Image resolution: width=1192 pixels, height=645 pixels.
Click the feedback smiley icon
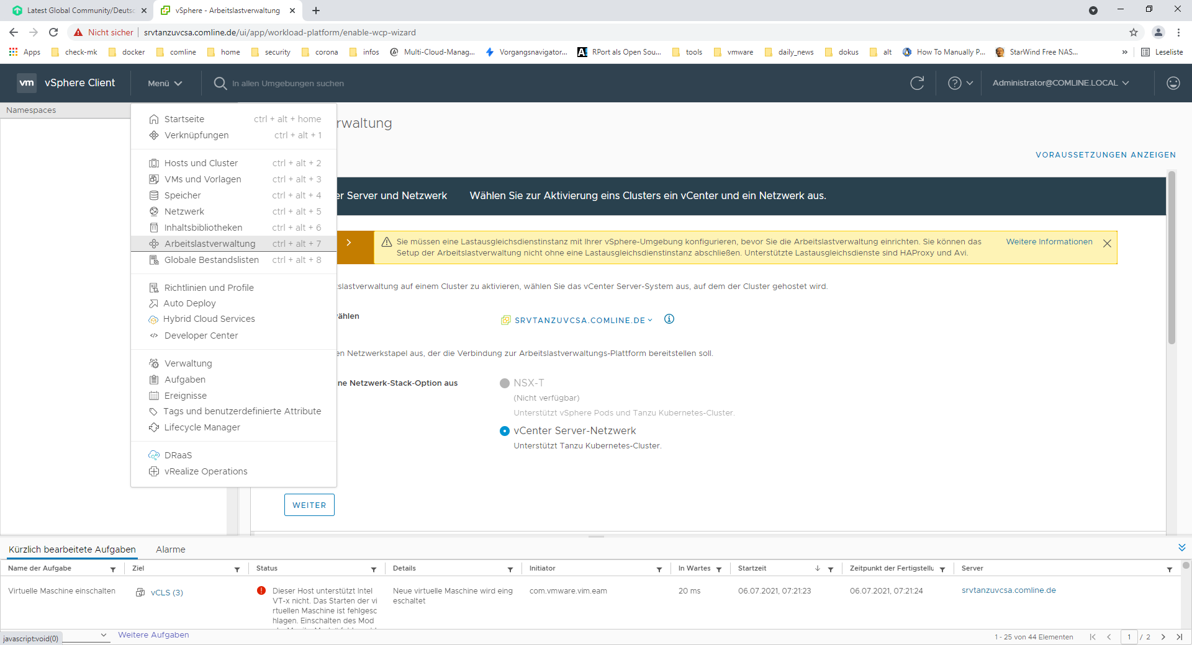1173,83
